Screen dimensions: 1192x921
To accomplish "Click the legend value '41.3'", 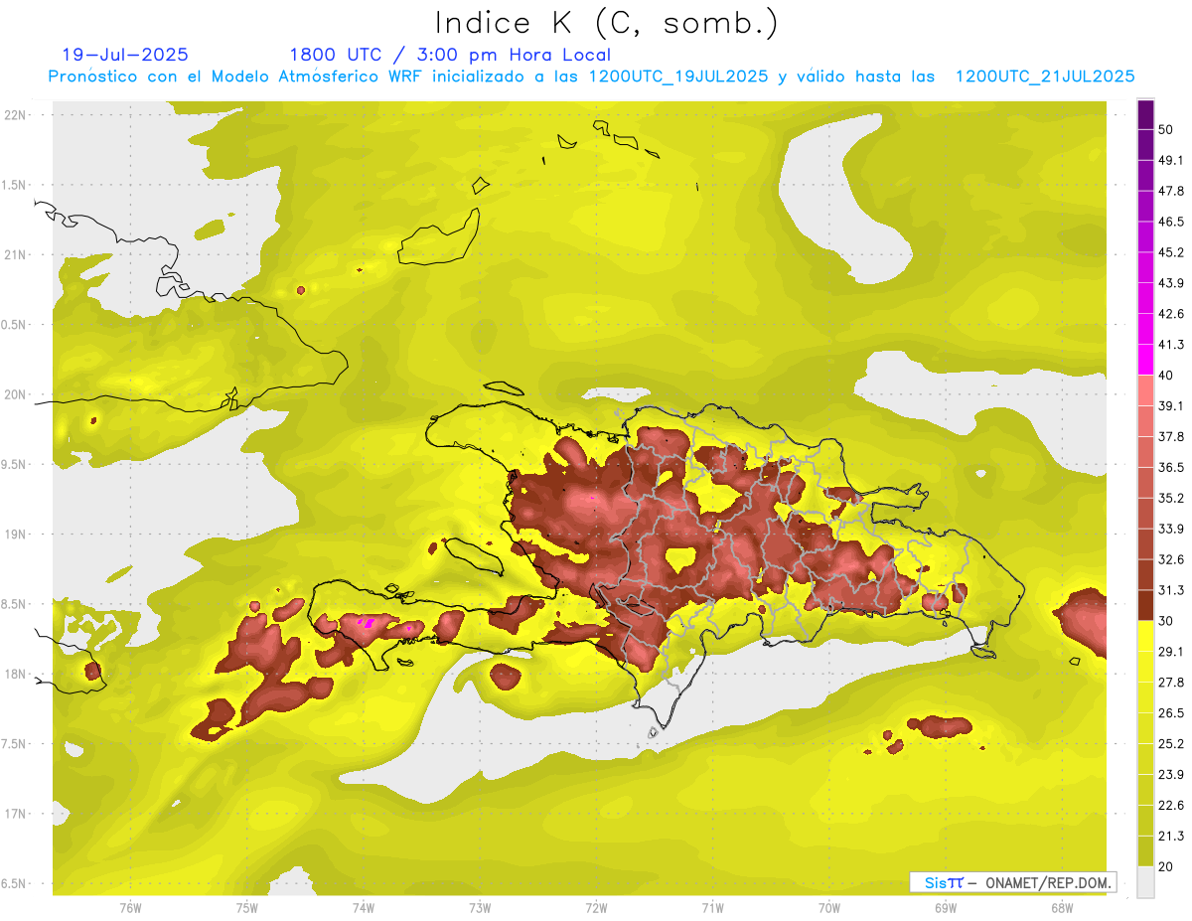I will (1171, 345).
